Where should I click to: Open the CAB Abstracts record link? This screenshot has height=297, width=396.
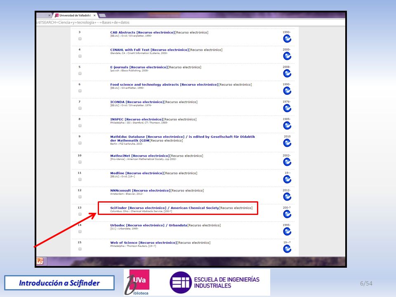[x=142, y=32]
